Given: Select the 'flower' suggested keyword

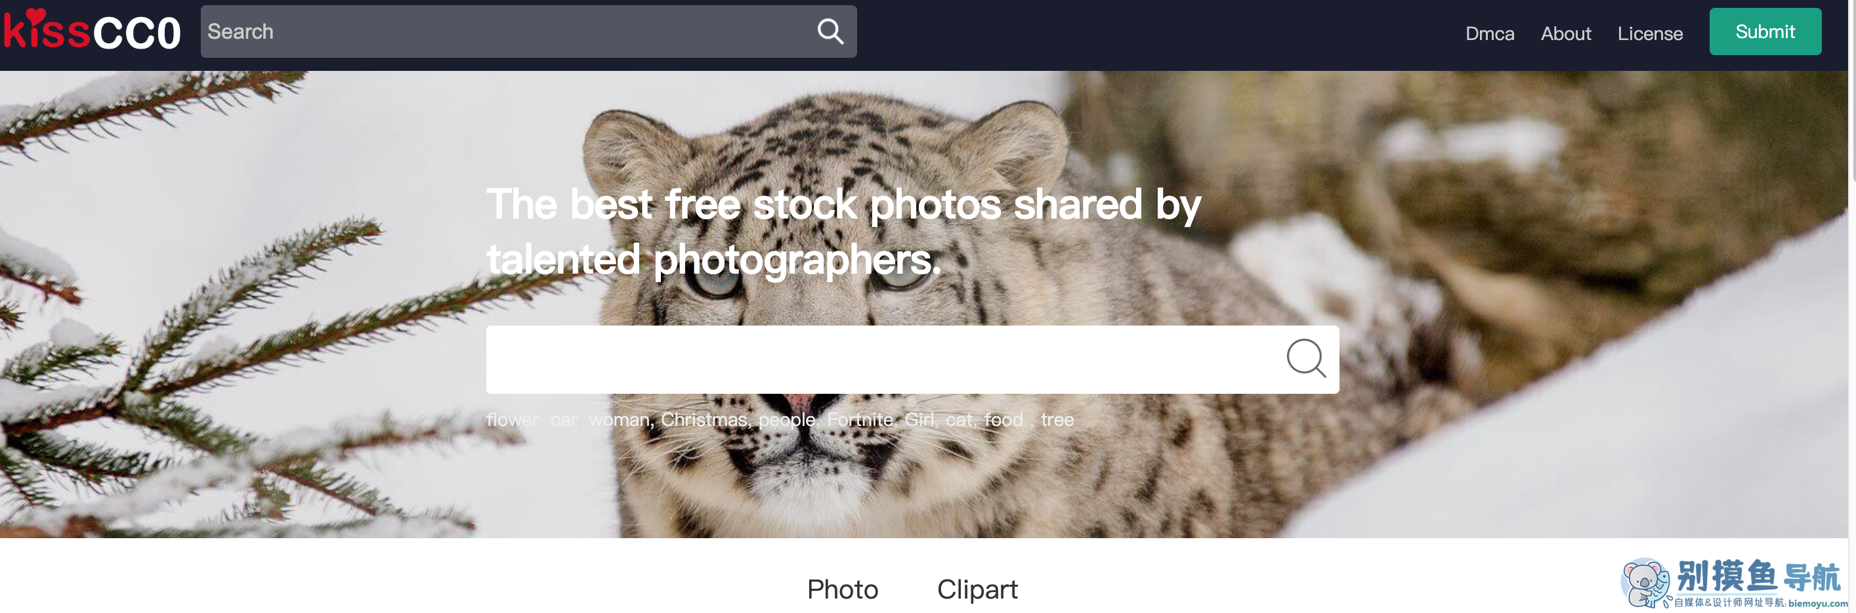Looking at the screenshot, I should pos(513,419).
